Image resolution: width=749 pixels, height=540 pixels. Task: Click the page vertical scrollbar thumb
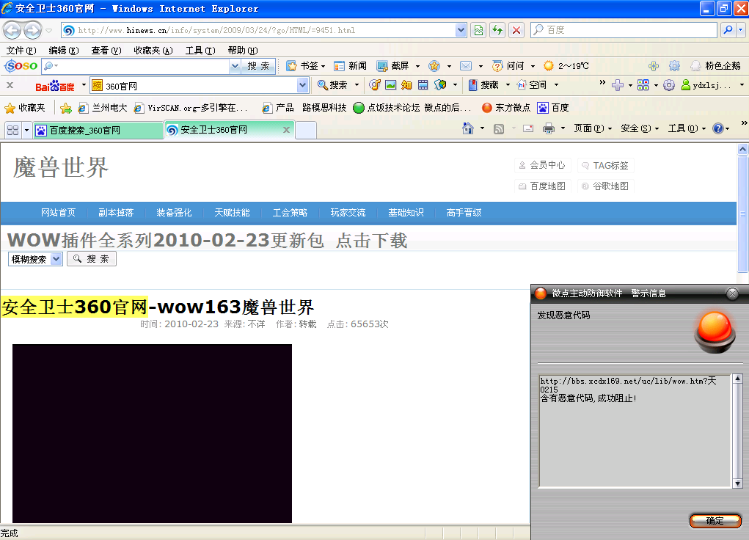(742, 214)
